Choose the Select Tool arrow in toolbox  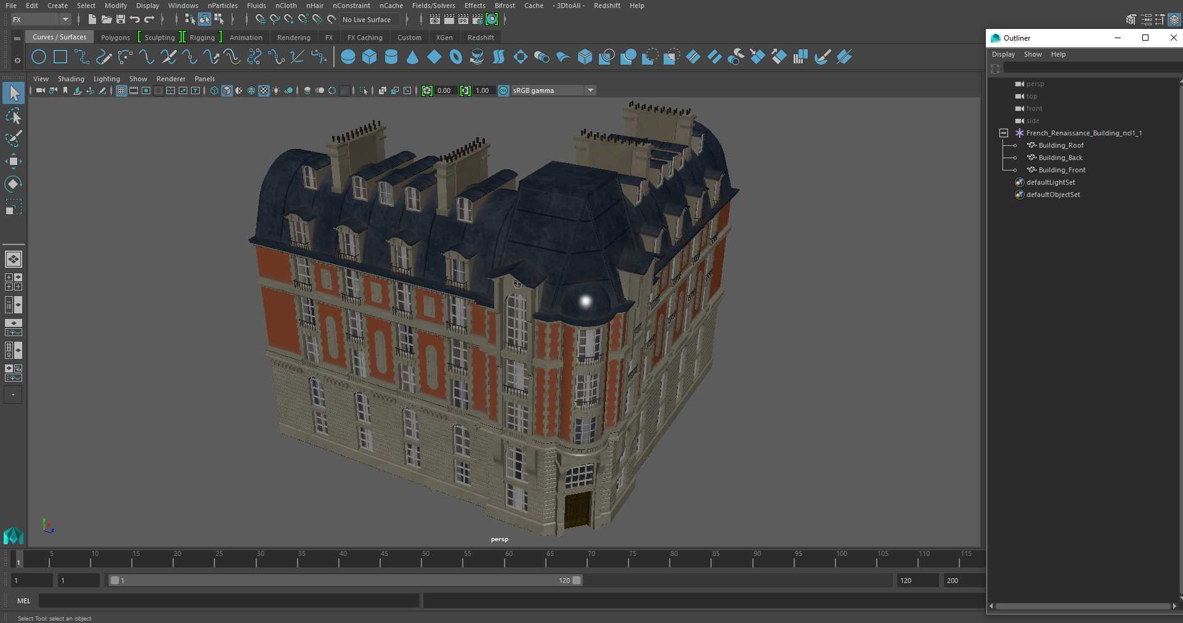coord(14,93)
